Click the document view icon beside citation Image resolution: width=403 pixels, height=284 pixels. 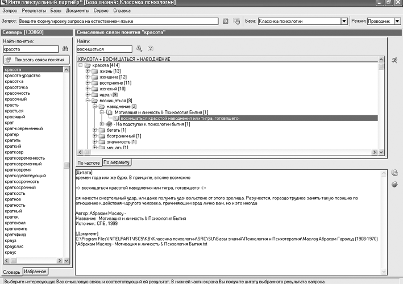tap(394, 173)
